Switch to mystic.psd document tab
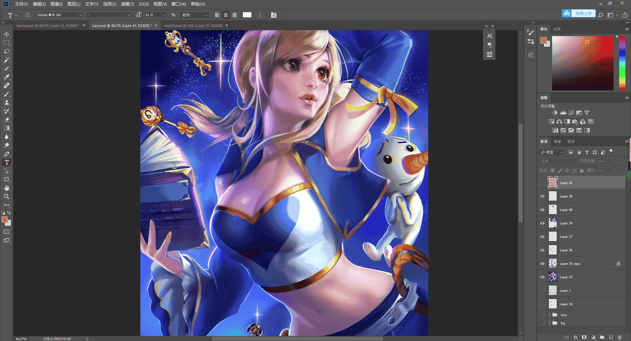 click(193, 26)
